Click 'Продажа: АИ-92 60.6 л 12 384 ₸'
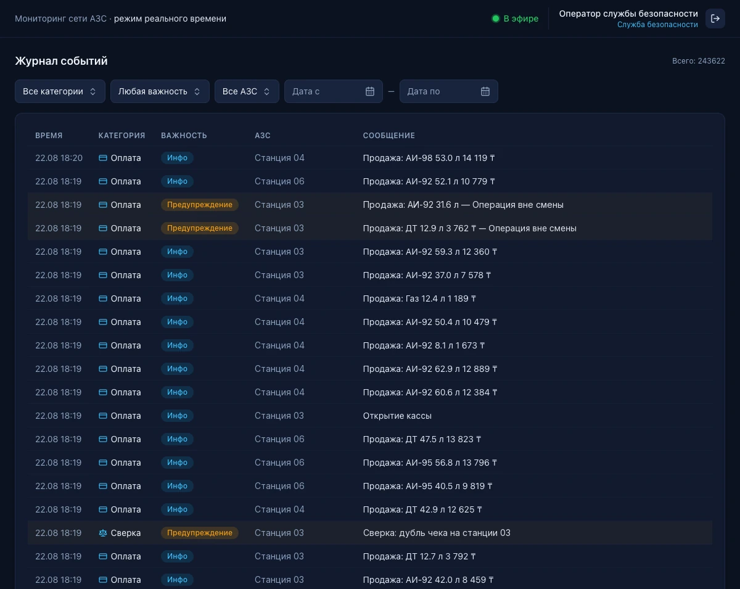The width and height of the screenshot is (740, 589). coord(430,392)
